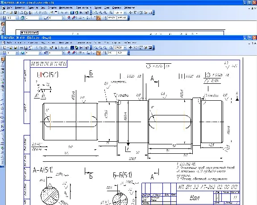Screen dimensions: 257x205
Task: Click X coordinate field in front window toolbar
Action: [112, 53]
